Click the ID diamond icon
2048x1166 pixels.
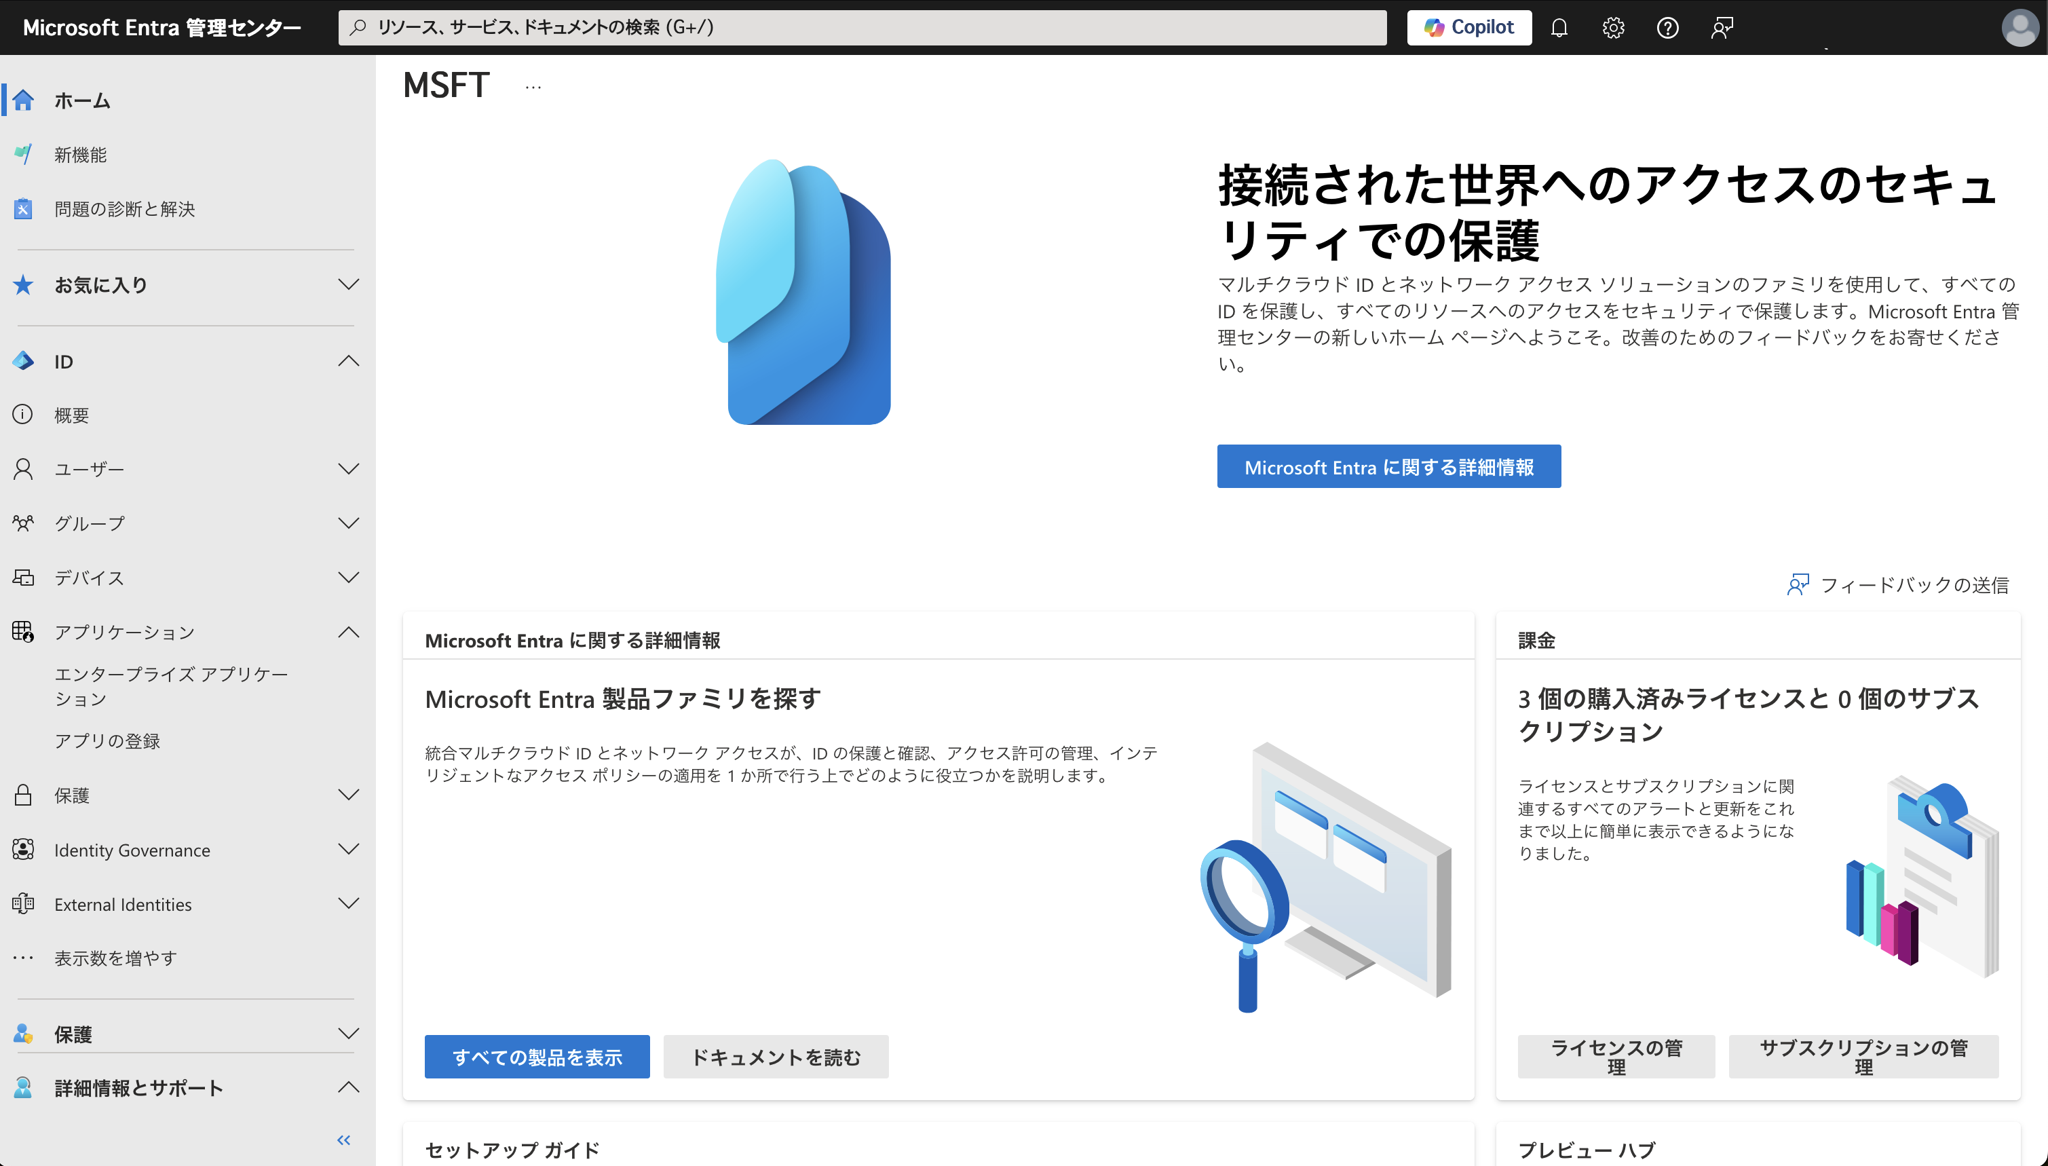click(23, 361)
